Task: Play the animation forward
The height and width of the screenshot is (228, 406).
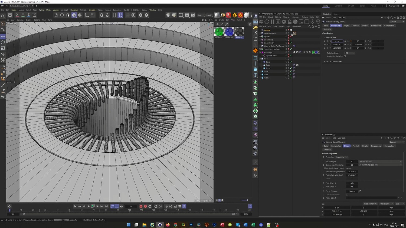Action: [89, 206]
